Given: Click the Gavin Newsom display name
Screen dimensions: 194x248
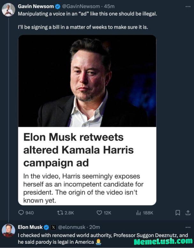Looking at the screenshot, I should click(36, 6).
